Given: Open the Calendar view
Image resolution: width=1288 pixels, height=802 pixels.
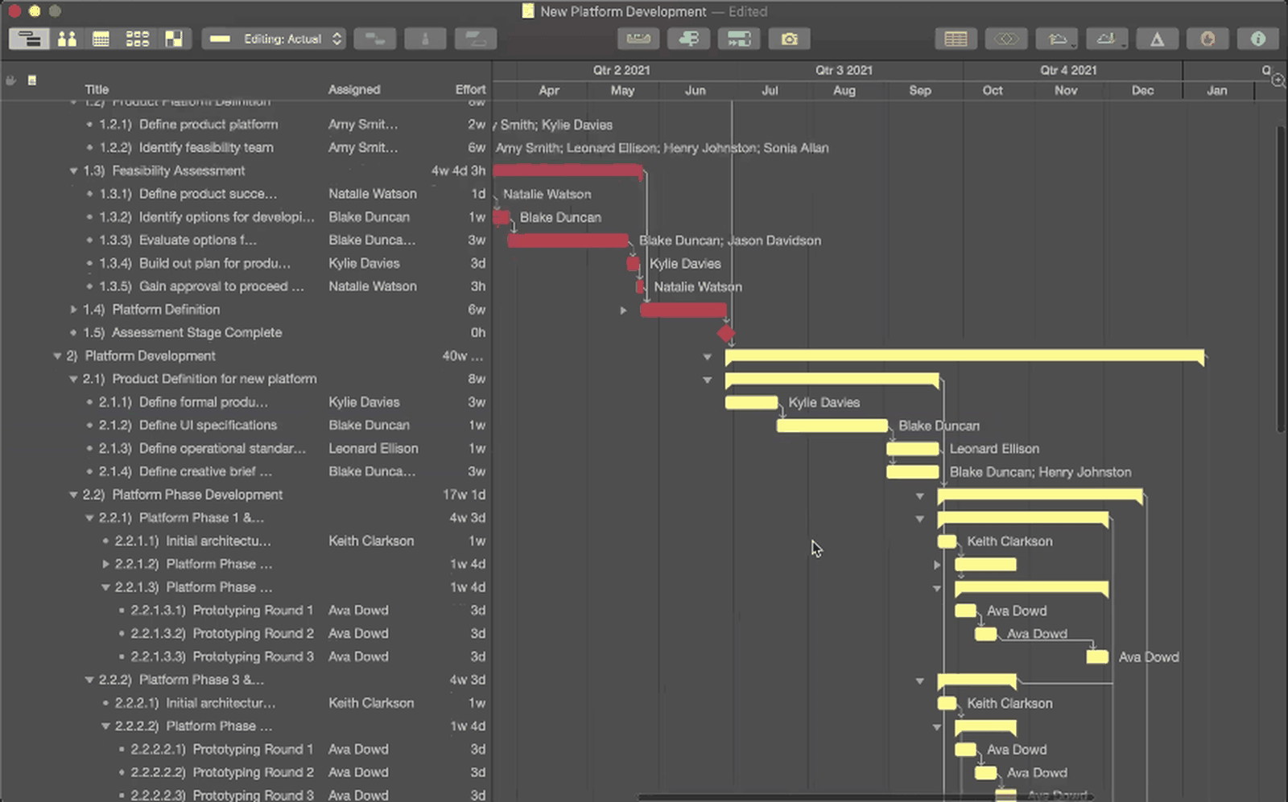Looking at the screenshot, I should pyautogui.click(x=101, y=39).
